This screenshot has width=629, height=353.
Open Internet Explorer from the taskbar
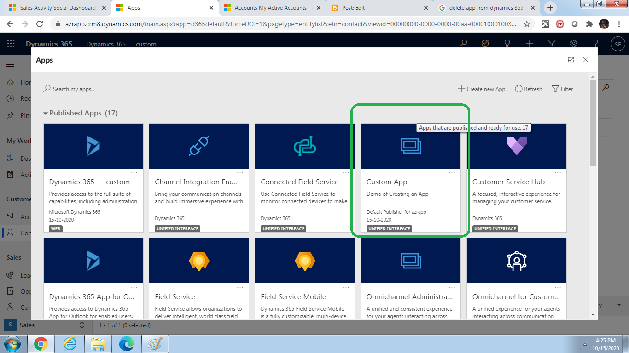pos(70,343)
